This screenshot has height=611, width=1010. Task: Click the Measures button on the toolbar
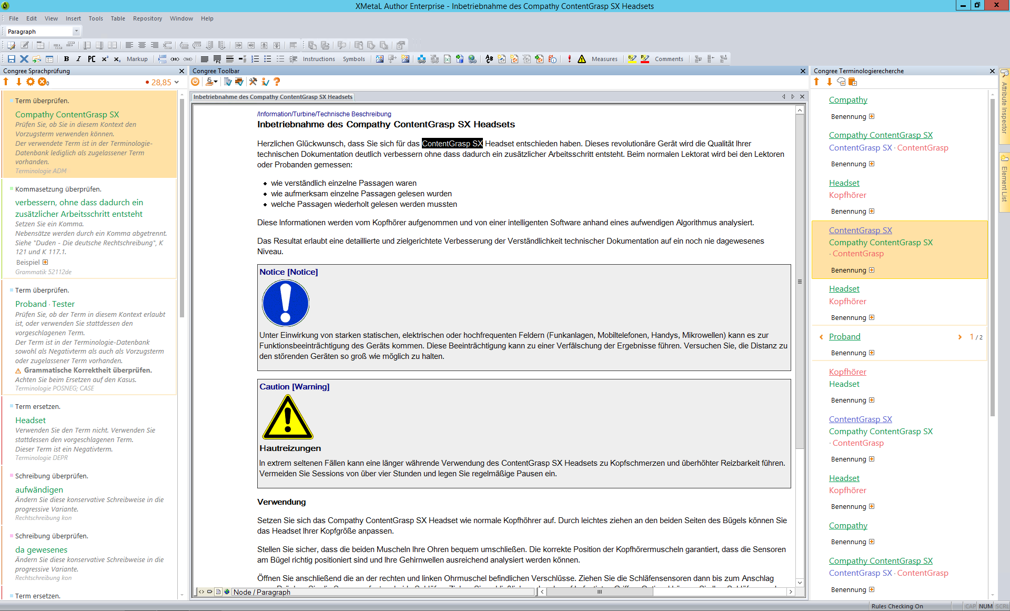604,59
